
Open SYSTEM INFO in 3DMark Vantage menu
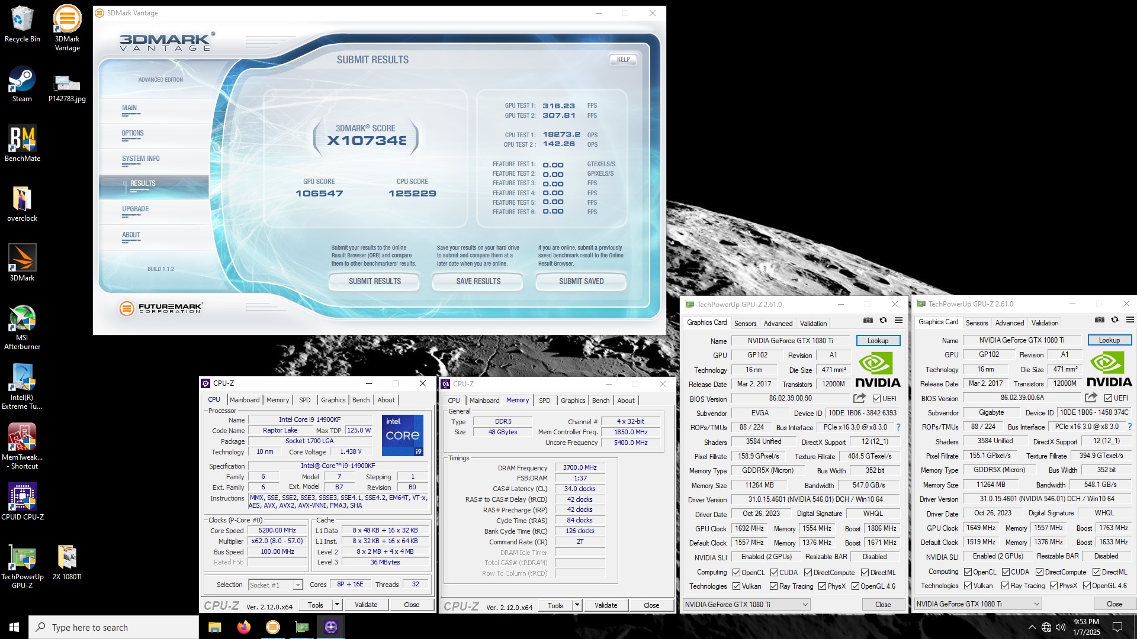click(x=140, y=159)
